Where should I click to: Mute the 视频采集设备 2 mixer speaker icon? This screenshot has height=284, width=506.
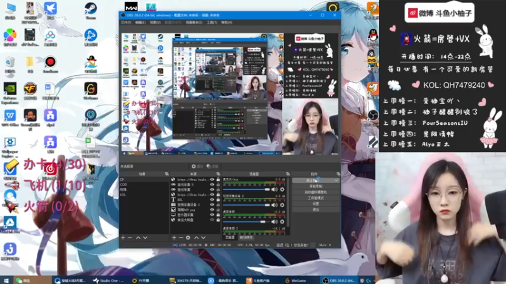point(275,205)
